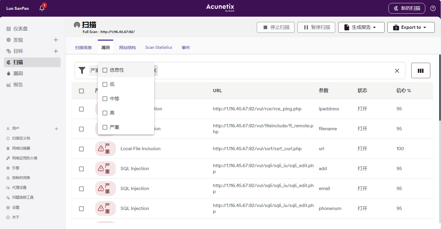Select the checkbox for the phonenum row

click(x=81, y=209)
